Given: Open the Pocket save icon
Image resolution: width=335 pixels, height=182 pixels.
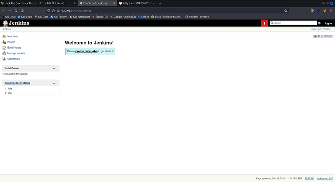Looking at the screenshot, I should coord(312,10).
